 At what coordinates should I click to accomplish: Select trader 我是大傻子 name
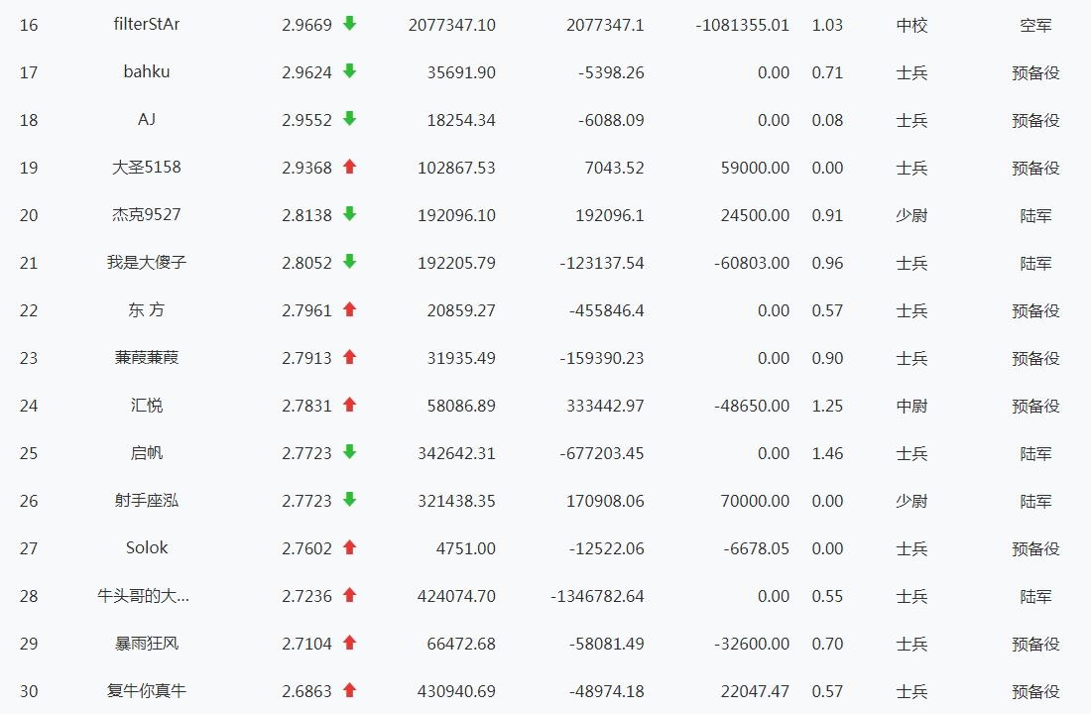(147, 263)
